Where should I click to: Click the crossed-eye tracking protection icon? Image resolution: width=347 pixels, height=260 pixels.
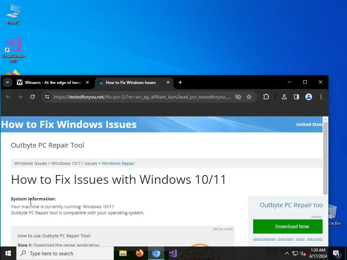tap(238, 97)
